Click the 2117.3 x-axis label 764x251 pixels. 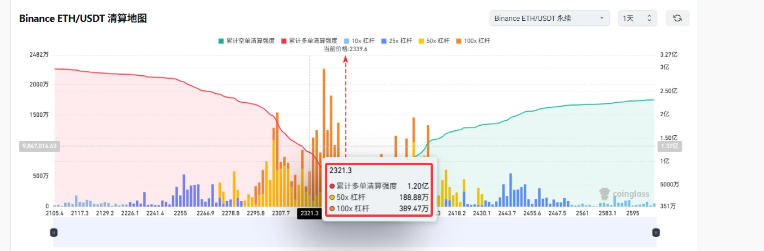[80, 213]
